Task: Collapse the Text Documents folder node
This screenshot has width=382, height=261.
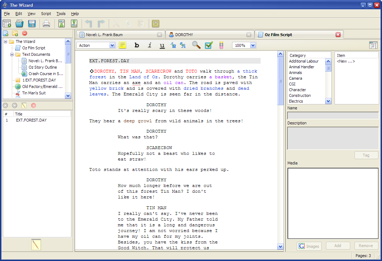Action: tap(12, 54)
